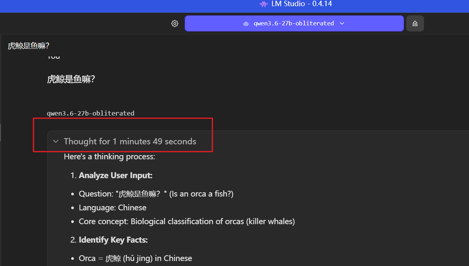Click the LM Studio logo in title bar

point(264,4)
